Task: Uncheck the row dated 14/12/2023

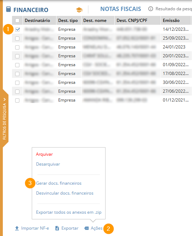Action: click(17, 29)
